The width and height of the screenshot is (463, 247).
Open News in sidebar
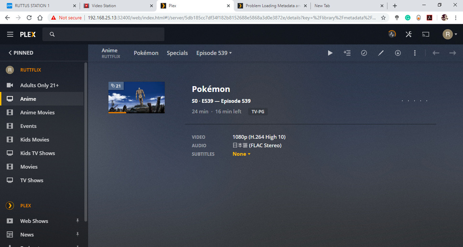pyautogui.click(x=27, y=235)
